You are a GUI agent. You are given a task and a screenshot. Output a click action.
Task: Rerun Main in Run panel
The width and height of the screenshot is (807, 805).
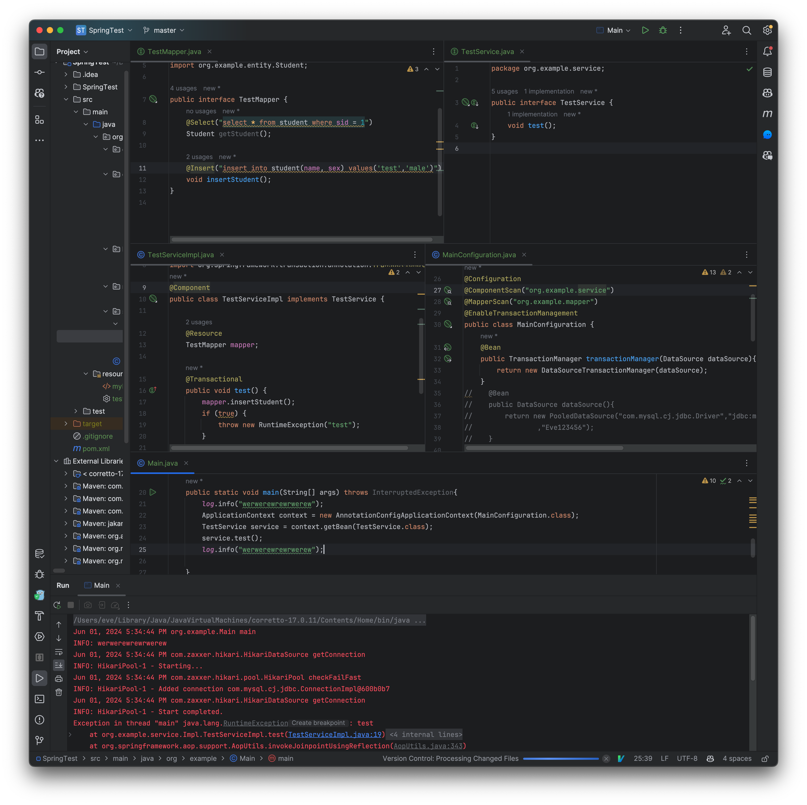tap(57, 605)
